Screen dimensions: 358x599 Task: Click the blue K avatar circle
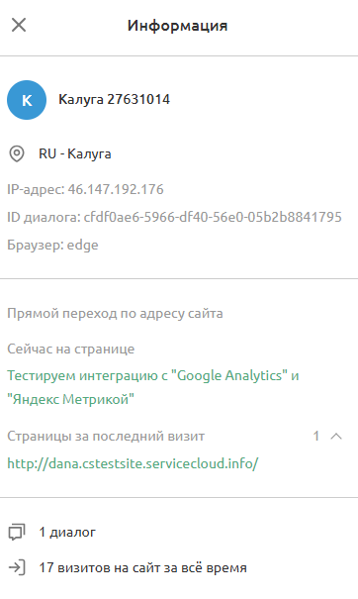tap(27, 100)
